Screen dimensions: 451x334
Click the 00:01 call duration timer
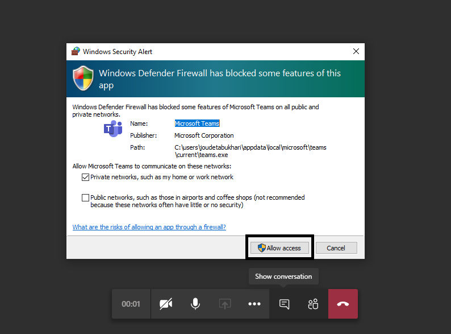[x=131, y=304]
